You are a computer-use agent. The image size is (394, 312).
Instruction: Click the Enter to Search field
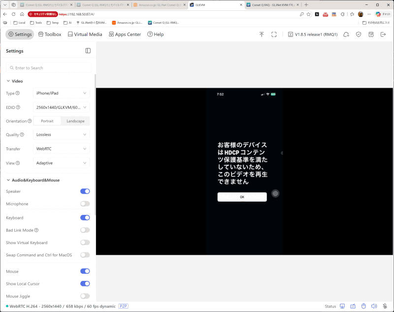pyautogui.click(x=49, y=68)
